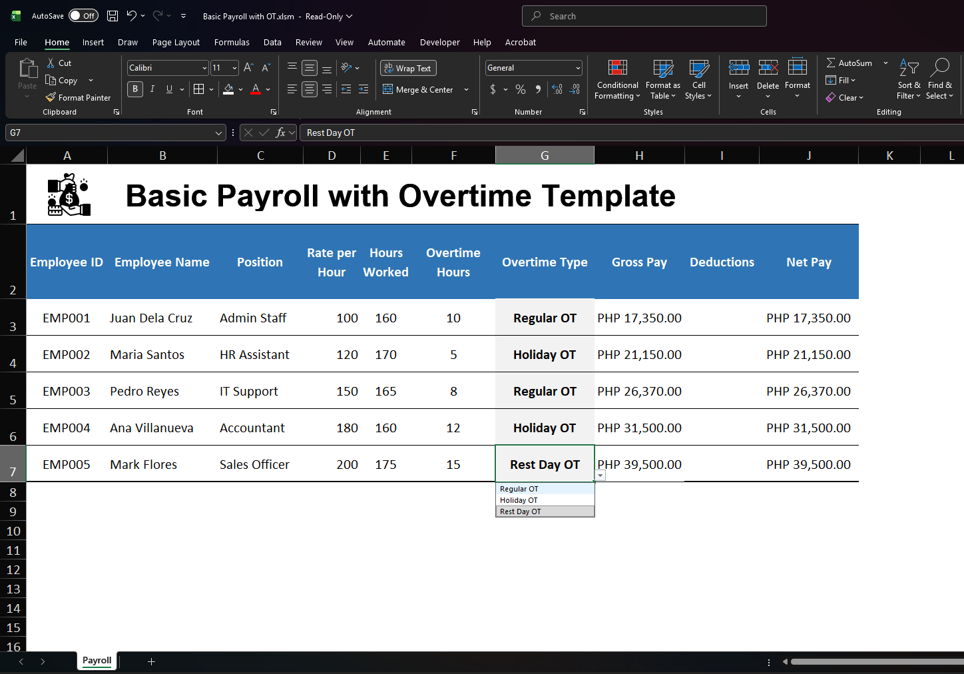This screenshot has height=674, width=964.
Task: Toggle AutoSave on
Action: click(83, 15)
